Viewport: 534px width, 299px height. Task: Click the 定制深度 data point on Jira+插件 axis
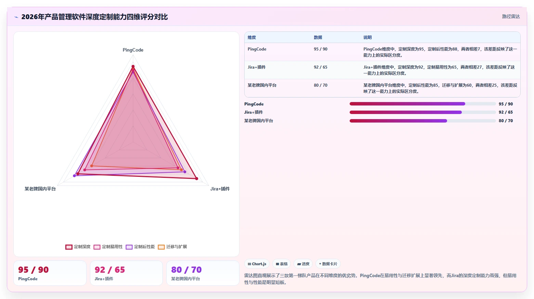(x=196, y=178)
